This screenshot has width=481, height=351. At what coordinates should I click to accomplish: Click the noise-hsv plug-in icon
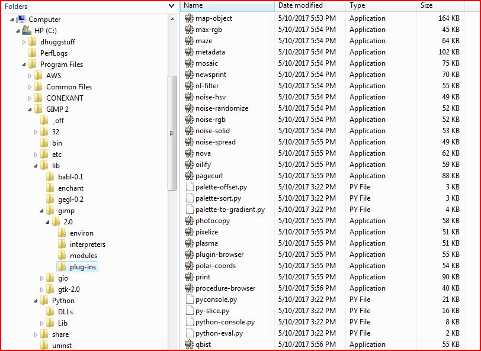tap(190, 97)
